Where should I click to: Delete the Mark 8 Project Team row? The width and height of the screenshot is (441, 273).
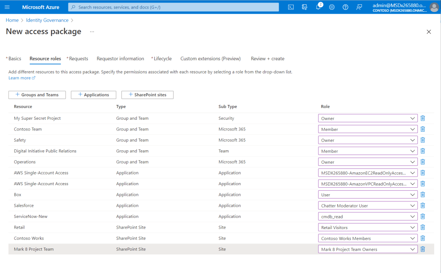[422, 249]
